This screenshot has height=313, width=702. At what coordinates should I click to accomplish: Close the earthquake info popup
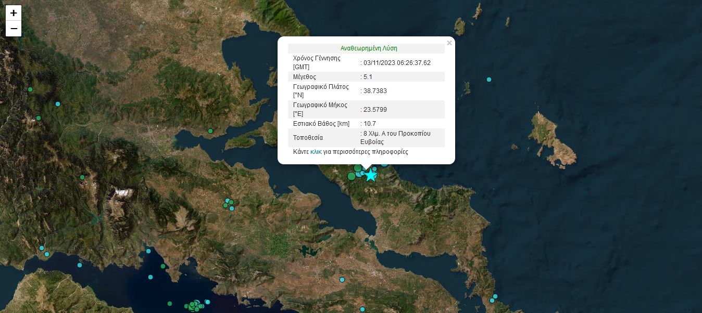click(x=449, y=43)
